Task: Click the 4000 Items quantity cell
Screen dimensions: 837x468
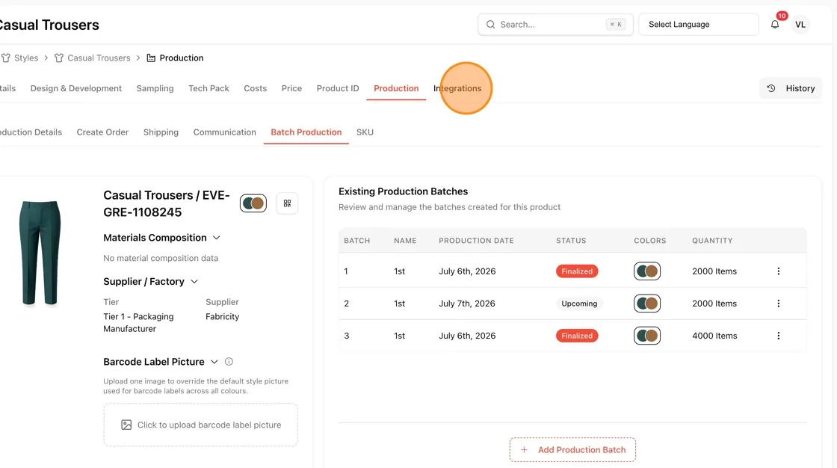Action: (714, 336)
